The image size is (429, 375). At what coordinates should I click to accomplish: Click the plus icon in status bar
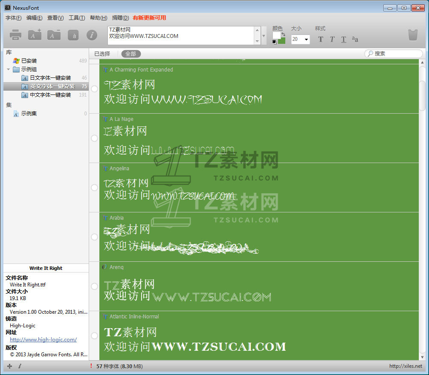[9, 366]
